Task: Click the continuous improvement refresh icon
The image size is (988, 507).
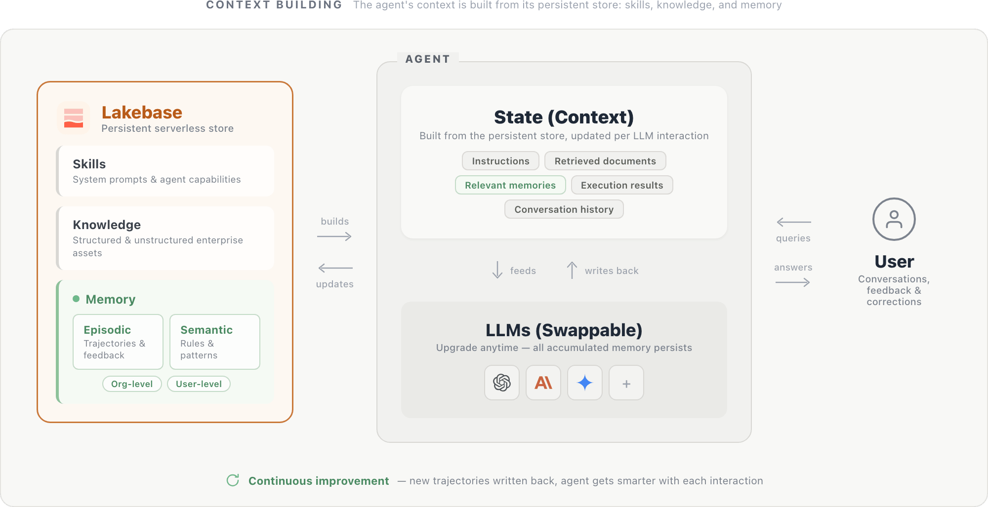Action: (232, 480)
